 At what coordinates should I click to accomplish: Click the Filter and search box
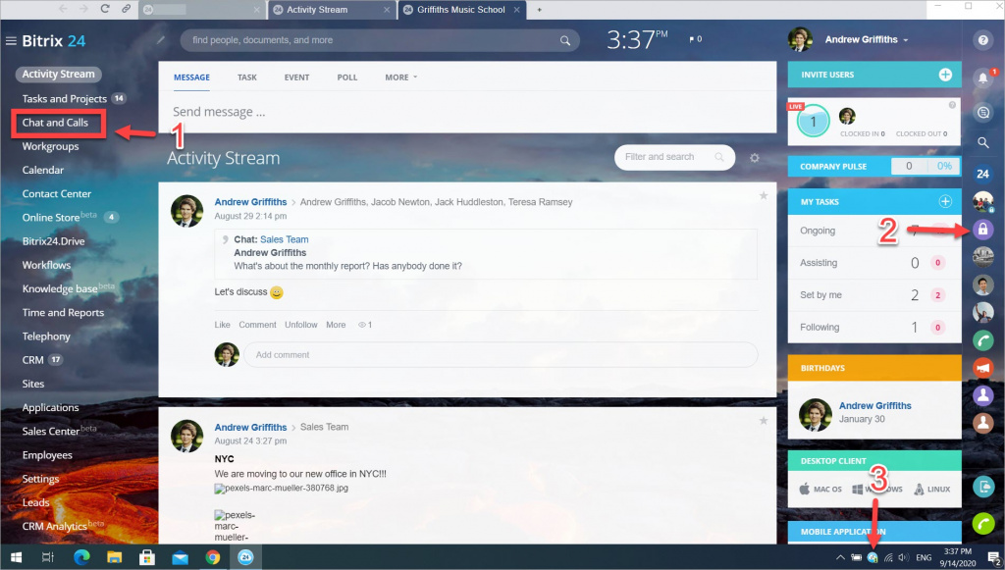[673, 157]
